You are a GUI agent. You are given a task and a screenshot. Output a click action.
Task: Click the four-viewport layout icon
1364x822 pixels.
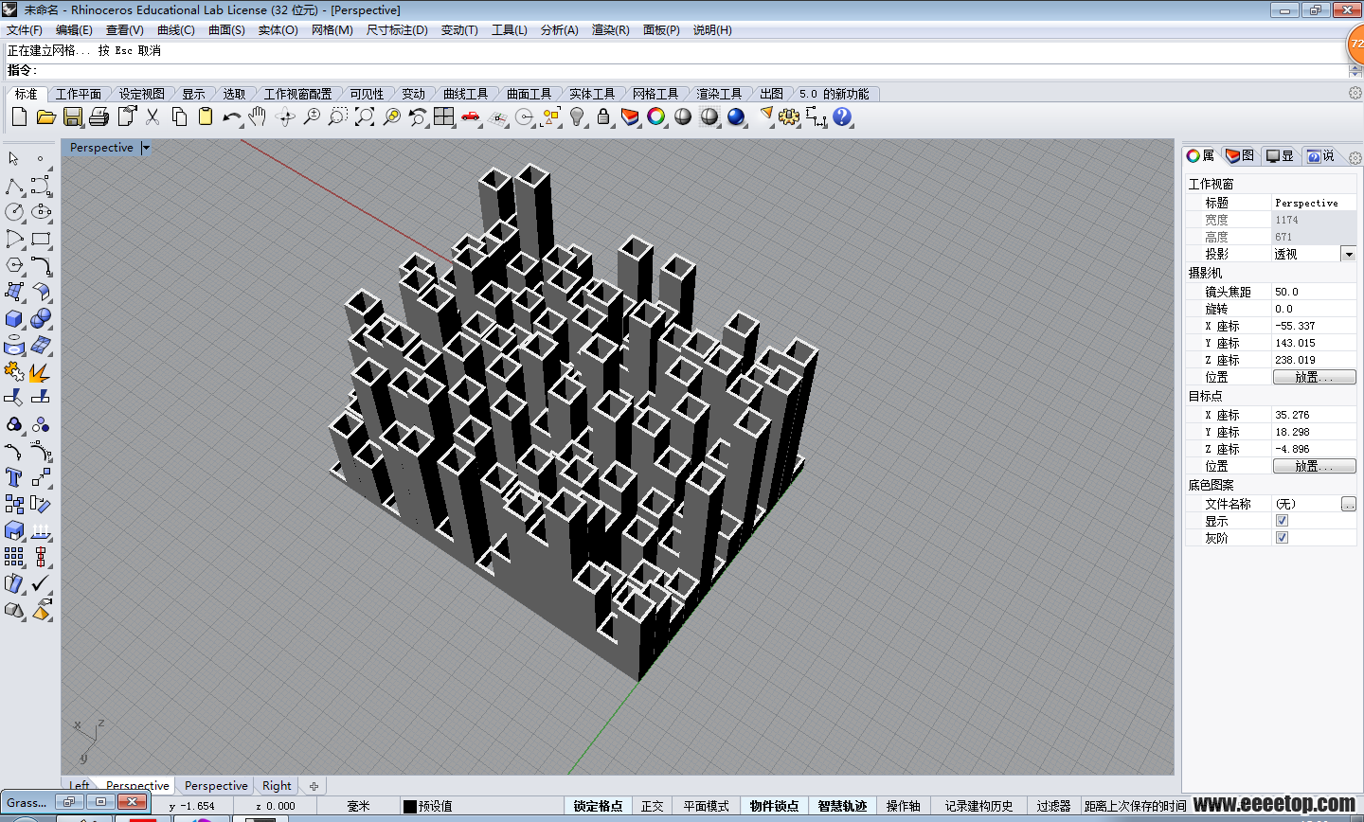tap(444, 116)
